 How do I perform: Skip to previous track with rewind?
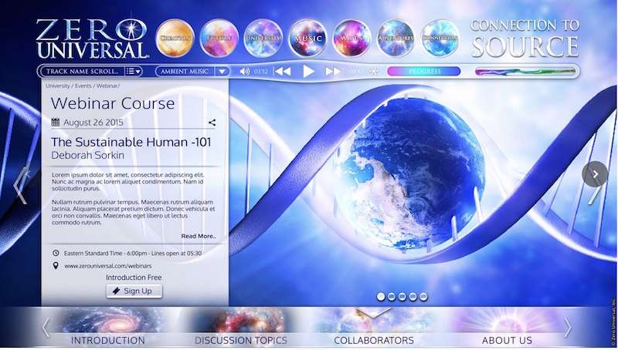click(282, 71)
